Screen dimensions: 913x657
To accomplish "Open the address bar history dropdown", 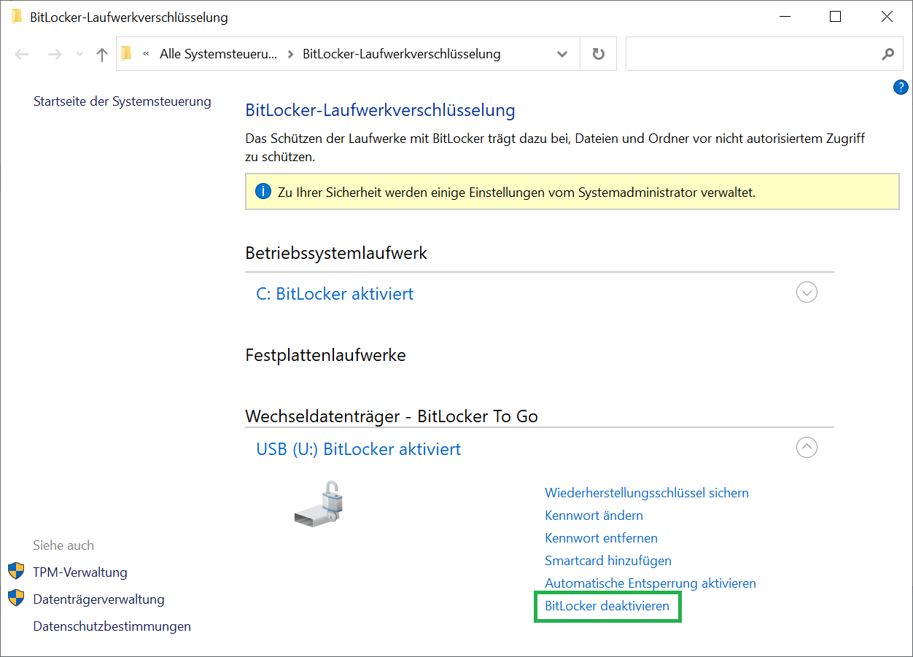I will coord(562,54).
